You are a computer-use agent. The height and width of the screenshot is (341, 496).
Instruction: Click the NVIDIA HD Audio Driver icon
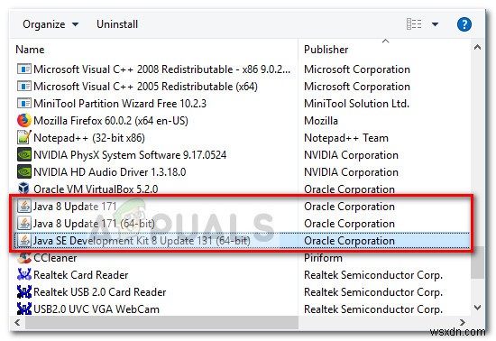pyautogui.click(x=24, y=171)
